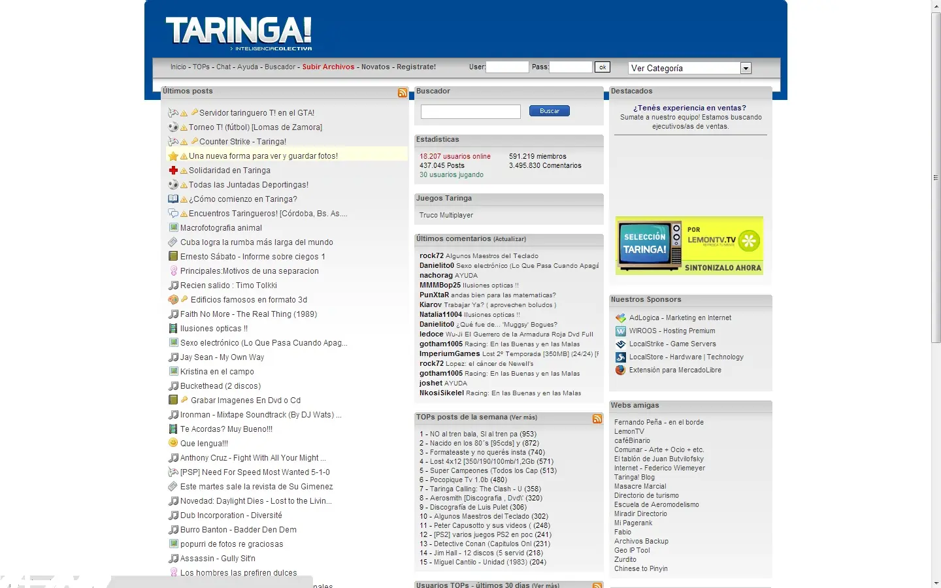Click the ok login button

[603, 67]
